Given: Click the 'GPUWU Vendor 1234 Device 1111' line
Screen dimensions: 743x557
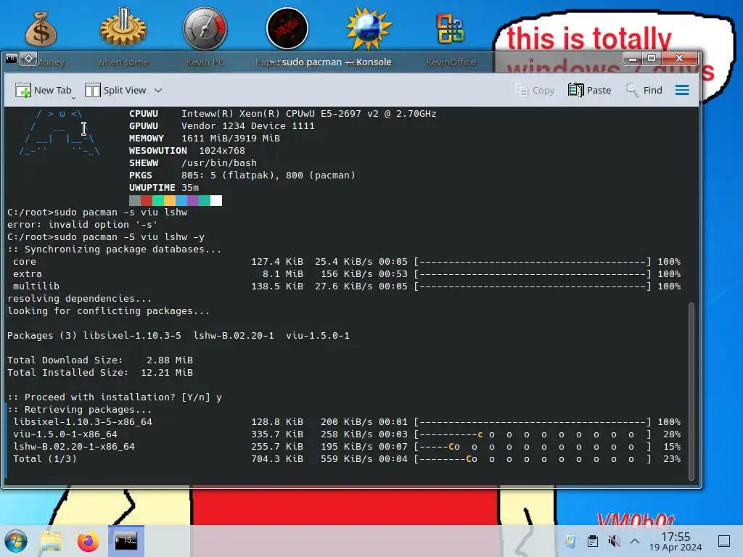Looking at the screenshot, I should pos(222,126).
